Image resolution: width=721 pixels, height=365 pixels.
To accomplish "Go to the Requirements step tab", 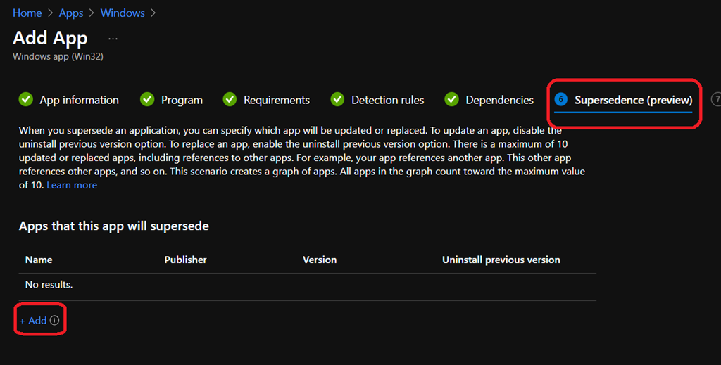I will coord(276,100).
